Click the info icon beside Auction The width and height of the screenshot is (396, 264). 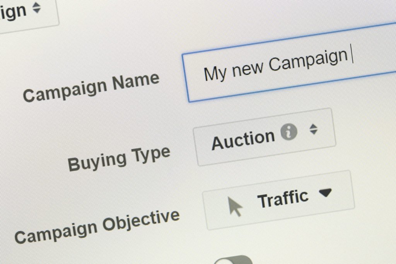[288, 132]
